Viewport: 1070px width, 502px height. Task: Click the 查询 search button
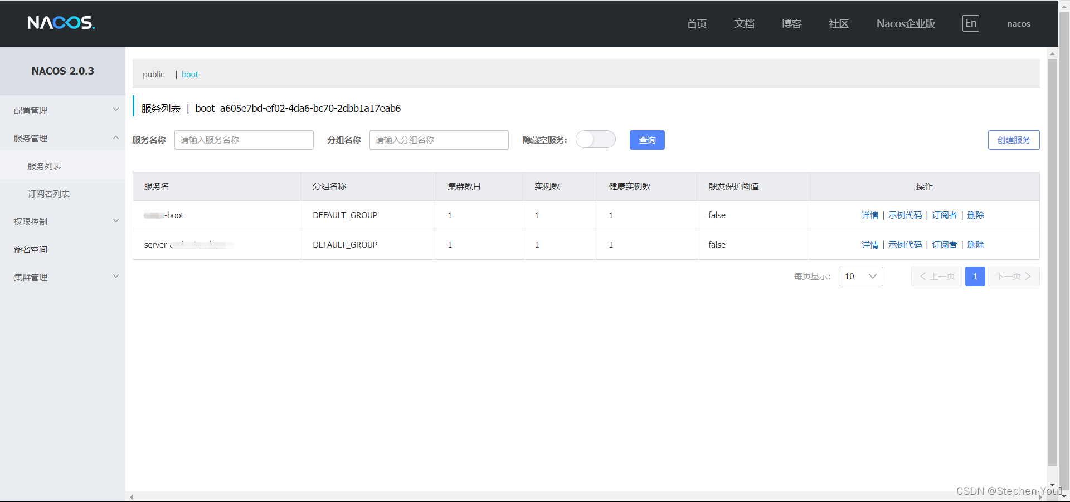click(647, 140)
